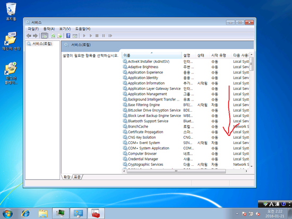This screenshot has height=219, width=292.
Task: Open Windows Explorer from the taskbar
Action: (43, 213)
